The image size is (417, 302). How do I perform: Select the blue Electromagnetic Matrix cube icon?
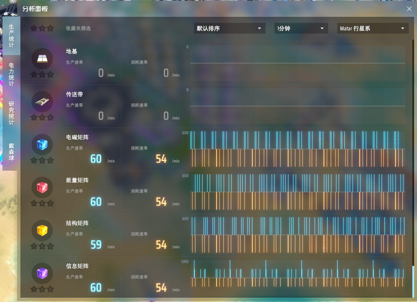pos(42,145)
